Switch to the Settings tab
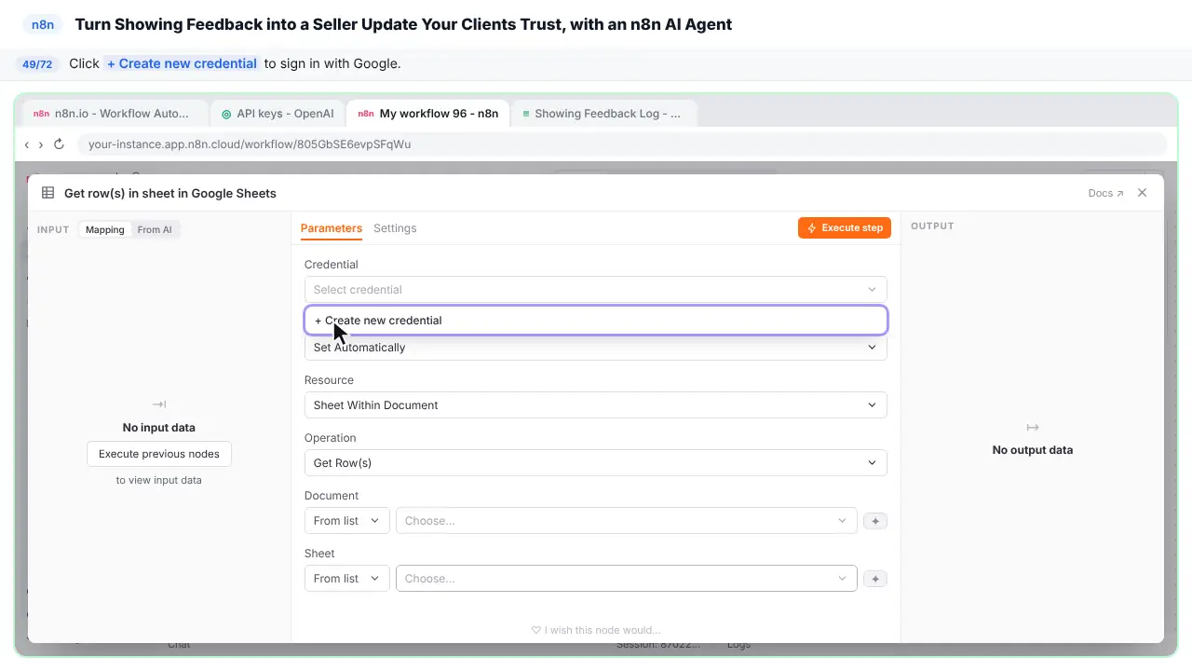1192x671 pixels. [395, 228]
